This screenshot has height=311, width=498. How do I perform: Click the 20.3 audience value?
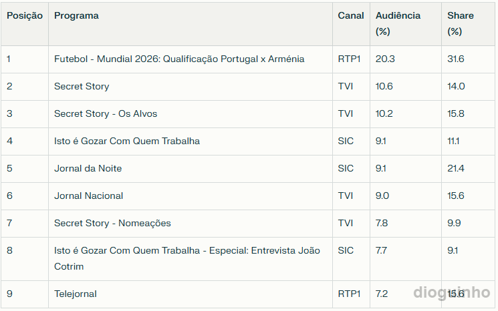pos(385,59)
